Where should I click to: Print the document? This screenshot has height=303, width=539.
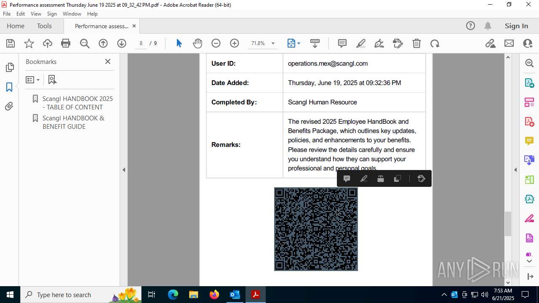[x=66, y=43]
